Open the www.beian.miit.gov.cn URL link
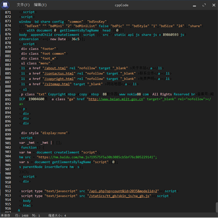The width and height of the screenshot is (218, 218). coord(116,99)
